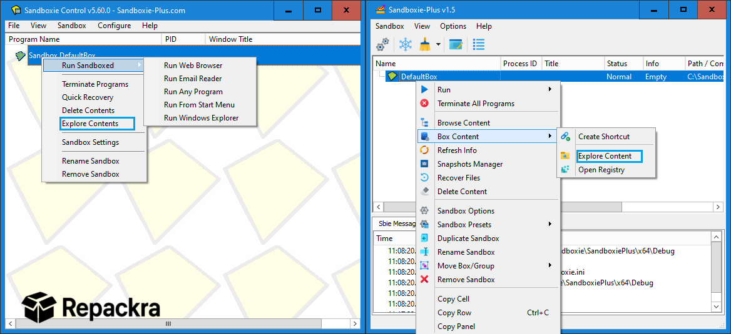Screen dimensions: 731x334
Task: Click the yellow sandbox icon in Sandboxie Control
Action: pyautogui.click(x=21, y=56)
